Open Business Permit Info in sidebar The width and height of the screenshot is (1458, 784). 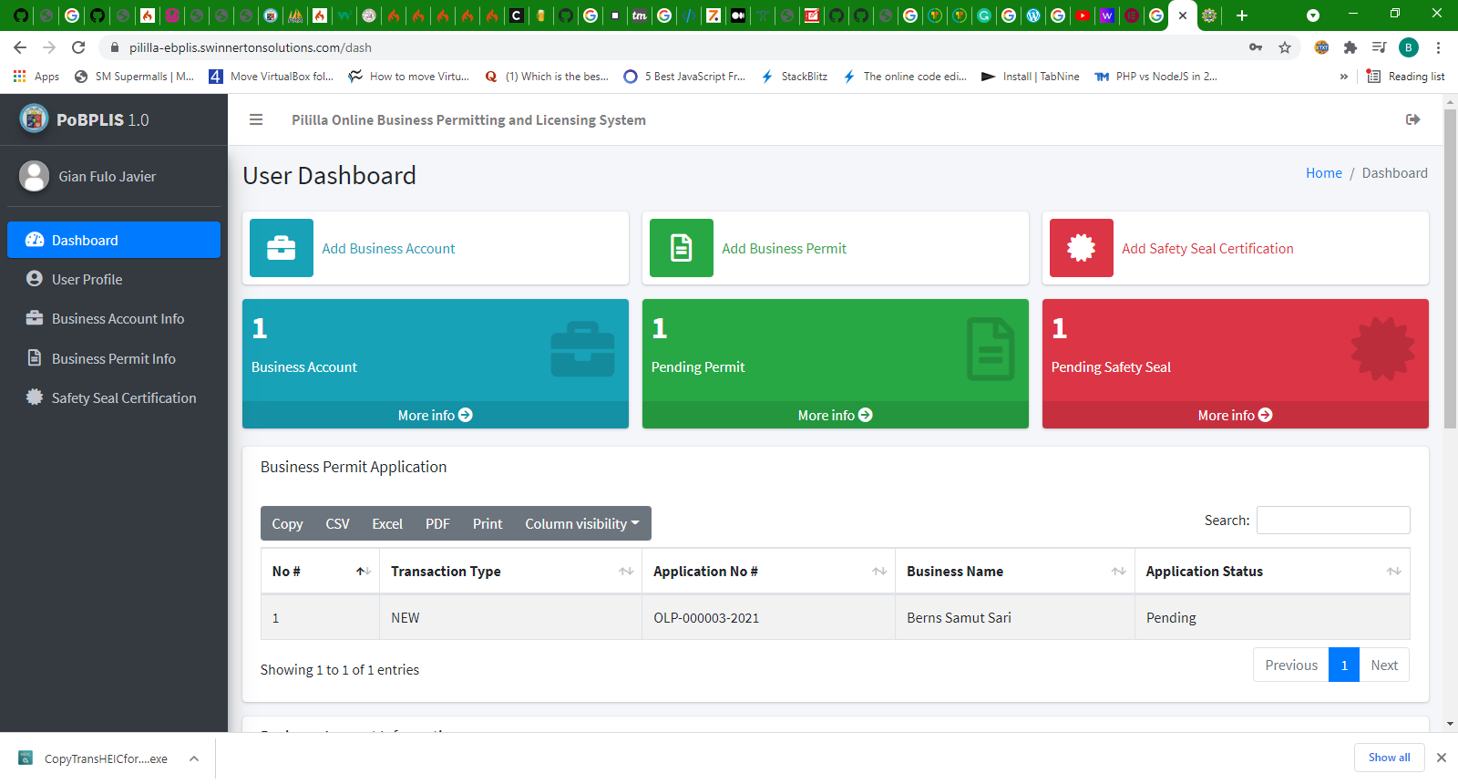tap(113, 358)
